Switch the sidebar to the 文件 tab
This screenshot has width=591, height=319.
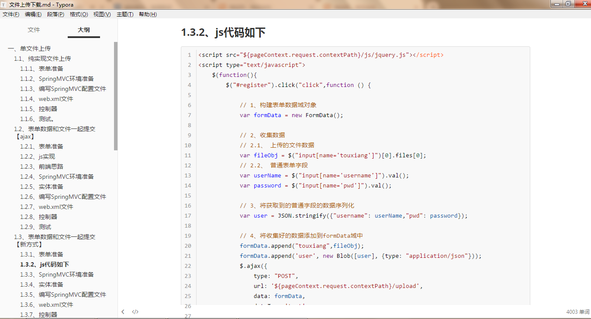[34, 30]
